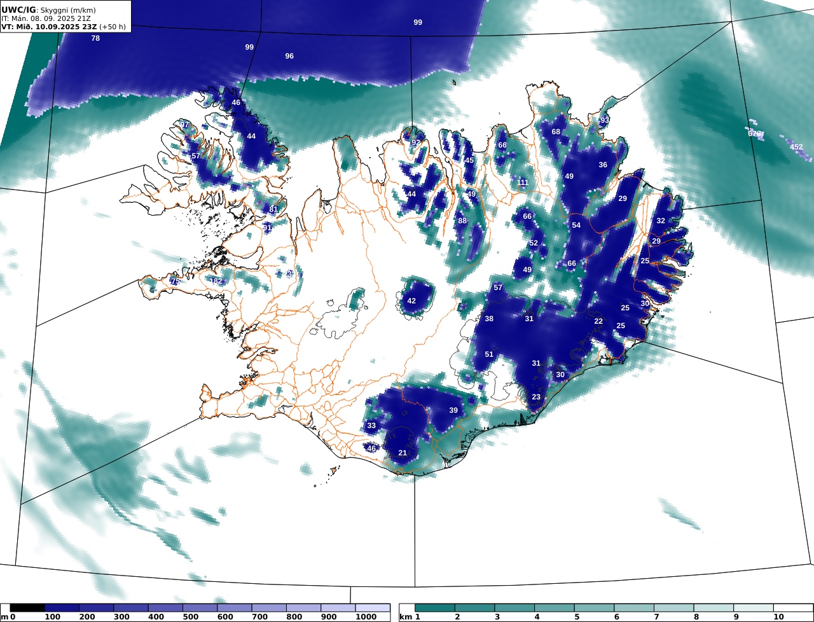Click the '10' label on the km scale
The image size is (814, 622).
[x=778, y=617]
